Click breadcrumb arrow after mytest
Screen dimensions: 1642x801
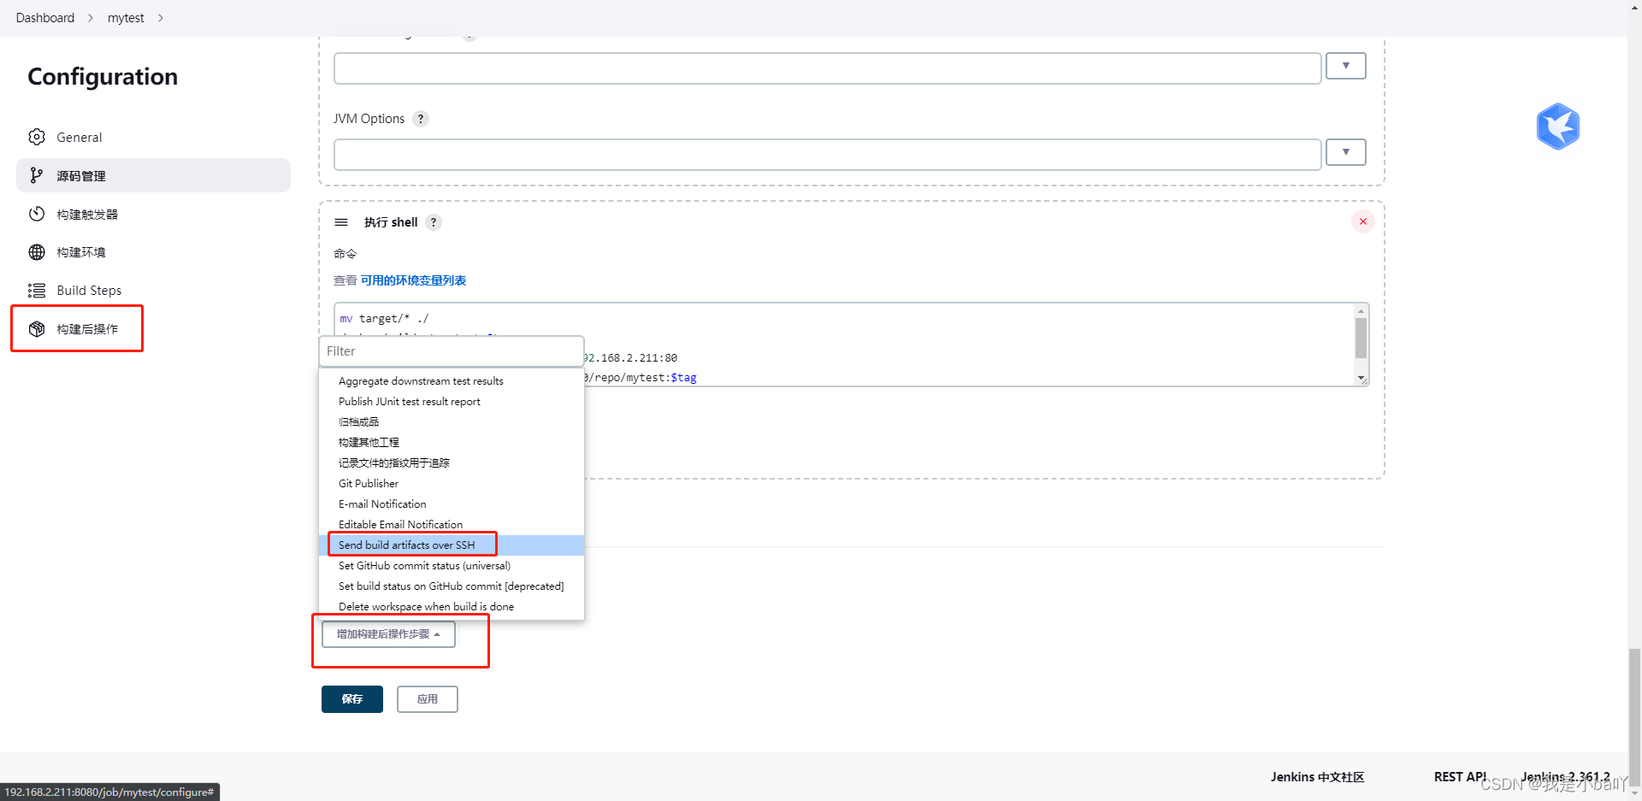tap(160, 18)
